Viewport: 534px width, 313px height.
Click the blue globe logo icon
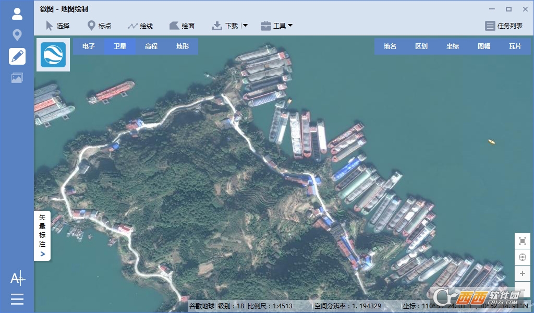(x=53, y=55)
